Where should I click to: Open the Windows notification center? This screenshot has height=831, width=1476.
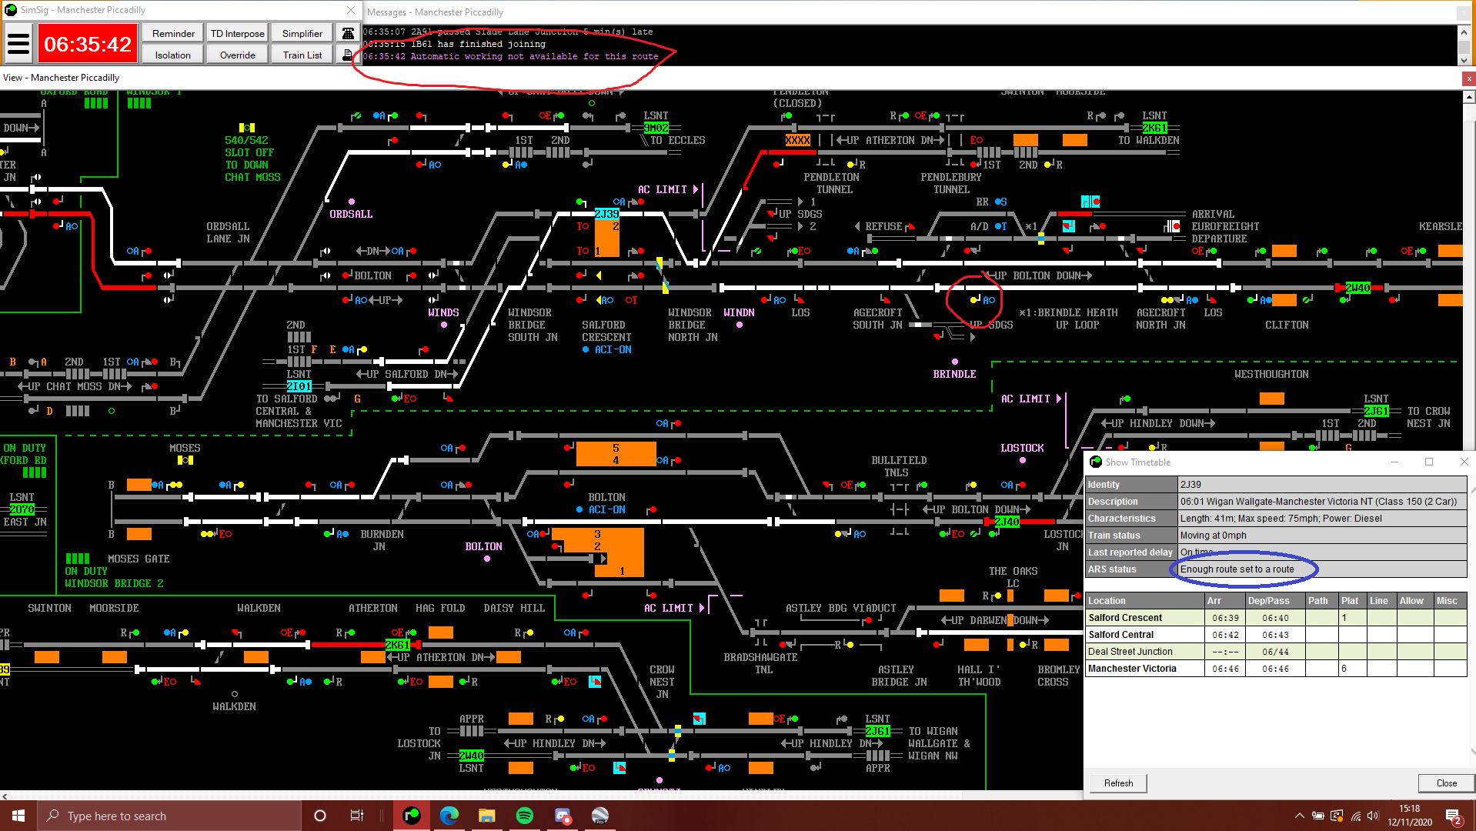[1454, 816]
